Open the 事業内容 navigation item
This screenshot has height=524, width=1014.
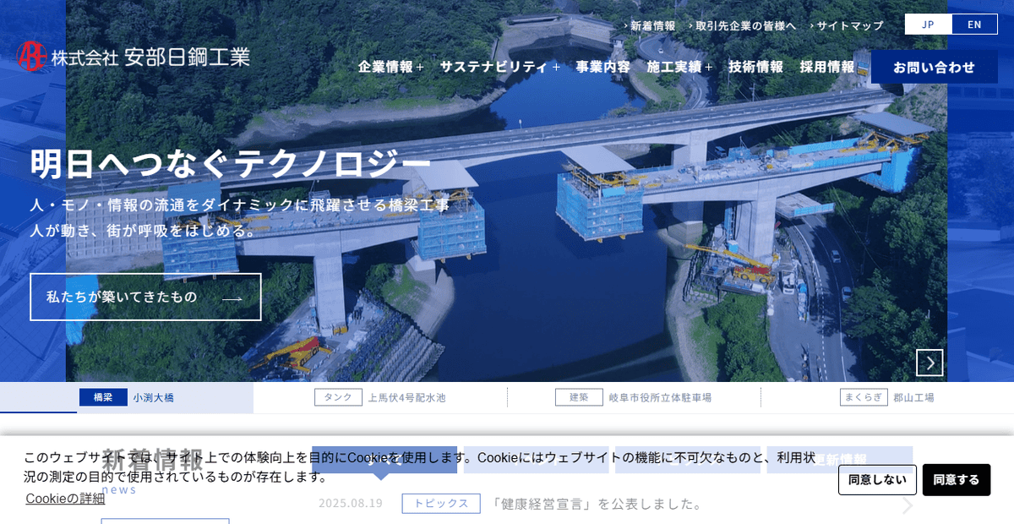[602, 64]
